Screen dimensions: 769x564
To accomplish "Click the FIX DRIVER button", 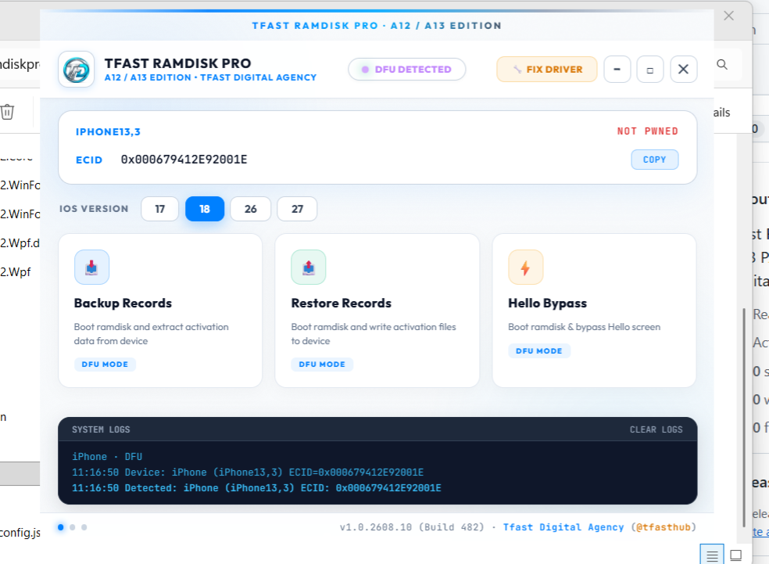I will pos(547,69).
